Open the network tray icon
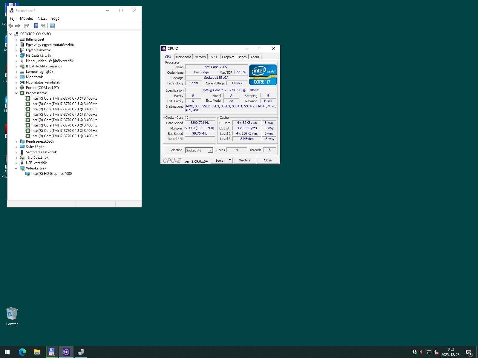Image resolution: width=478 pixels, height=358 pixels. click(x=429, y=352)
